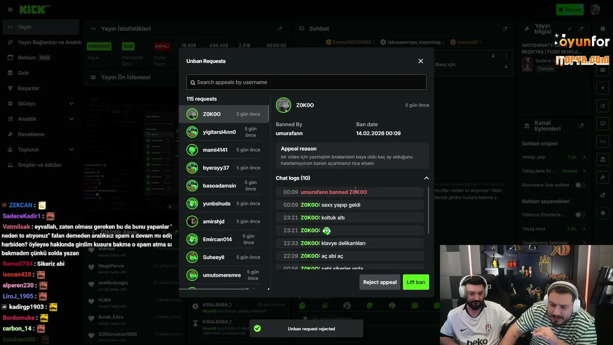The height and width of the screenshot is (345, 613).
Task: Click the tag icon in the right rail
Action: (603, 213)
